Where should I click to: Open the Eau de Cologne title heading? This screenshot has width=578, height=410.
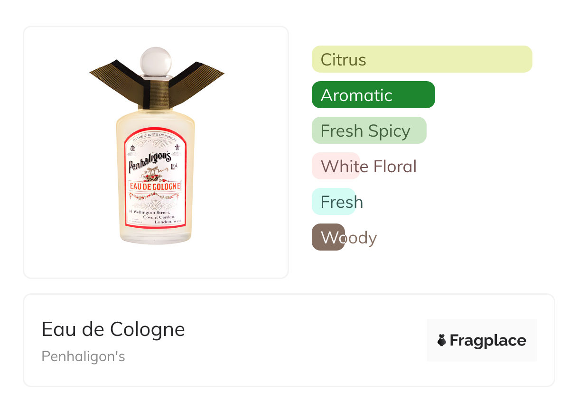click(113, 329)
